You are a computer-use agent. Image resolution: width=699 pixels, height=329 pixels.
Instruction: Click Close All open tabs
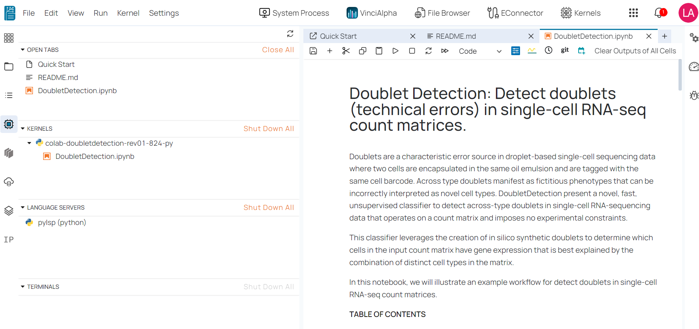(x=278, y=50)
